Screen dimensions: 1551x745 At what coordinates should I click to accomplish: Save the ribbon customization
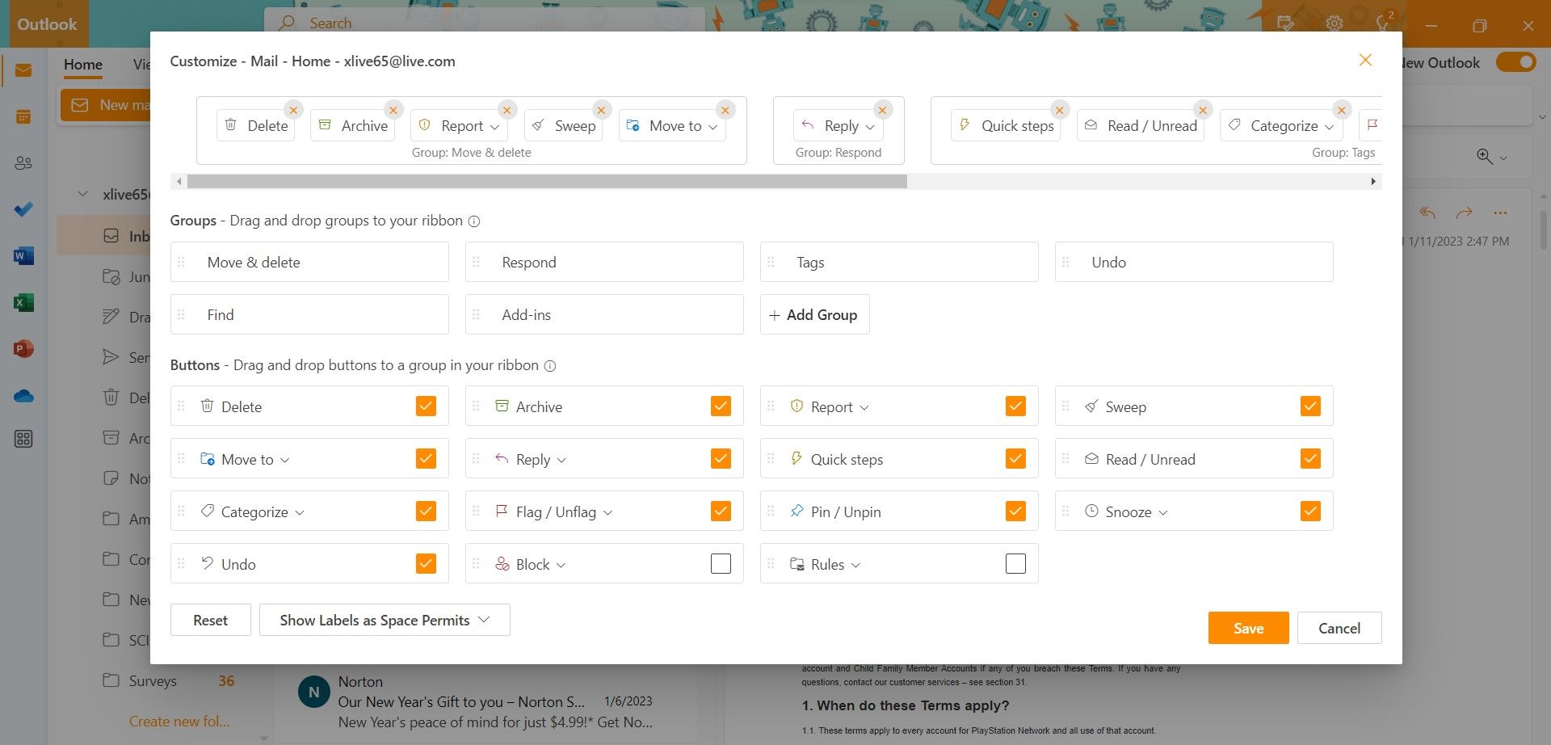click(1248, 628)
